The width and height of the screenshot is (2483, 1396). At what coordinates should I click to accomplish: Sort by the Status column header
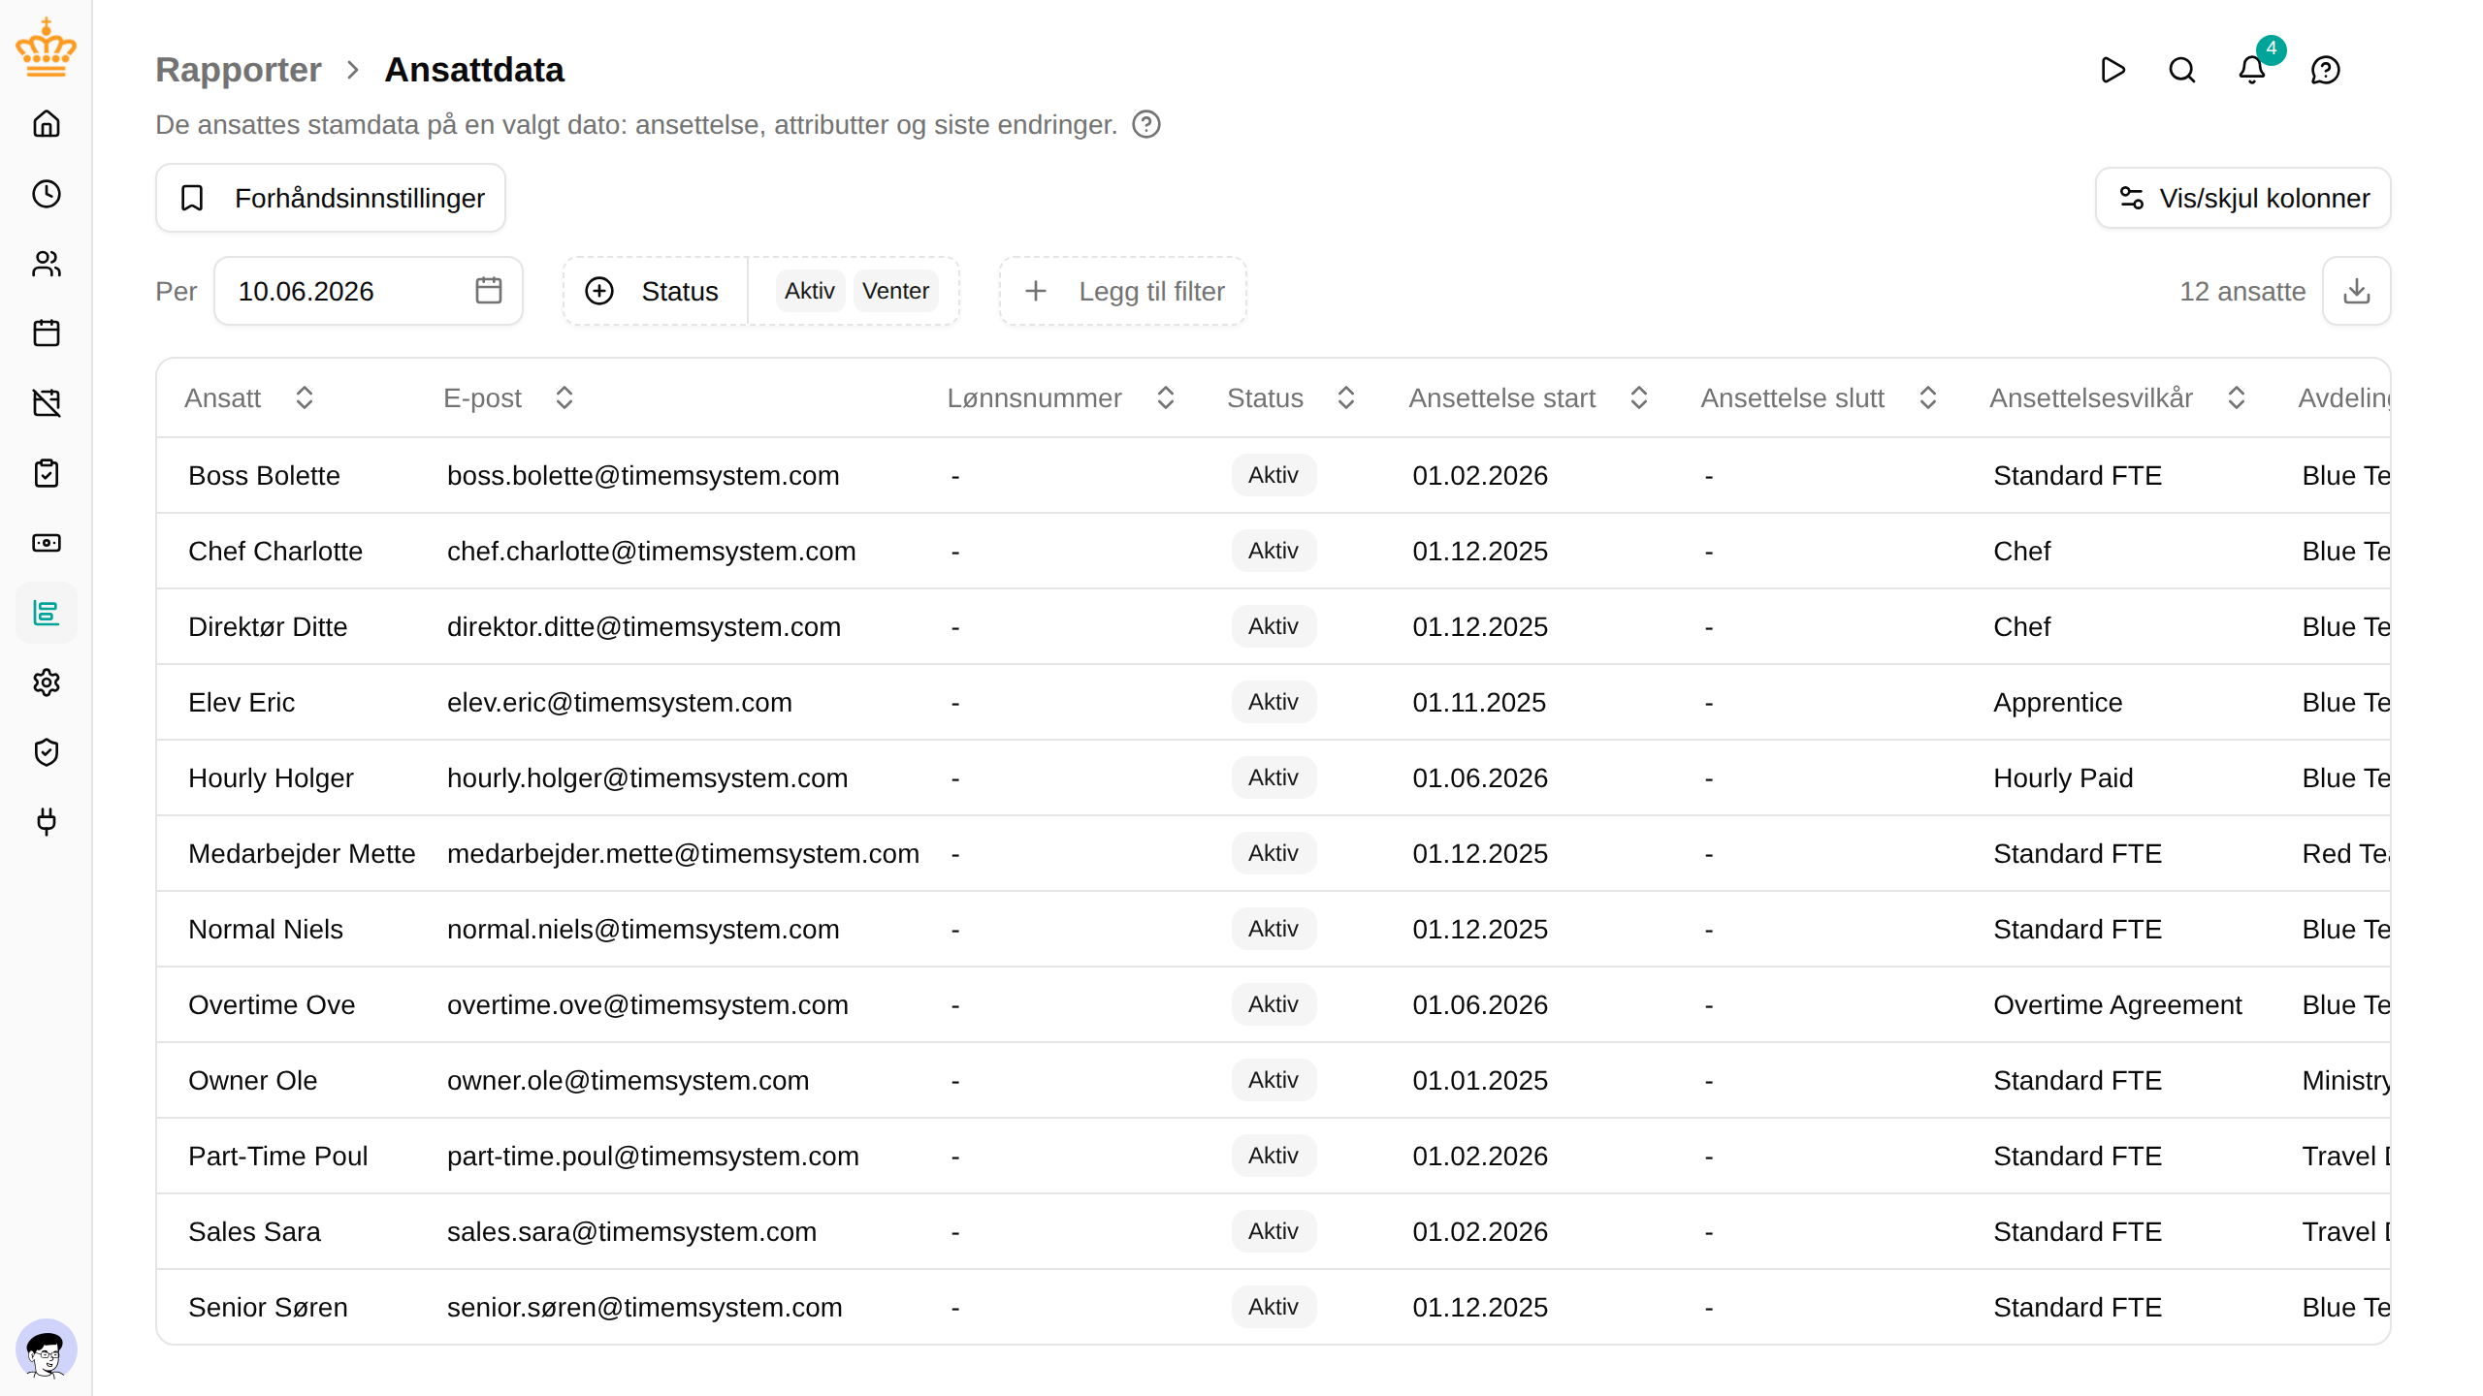1291,397
